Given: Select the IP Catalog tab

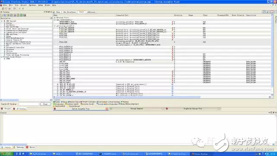Looking at the screenshot, I should click(19, 109).
